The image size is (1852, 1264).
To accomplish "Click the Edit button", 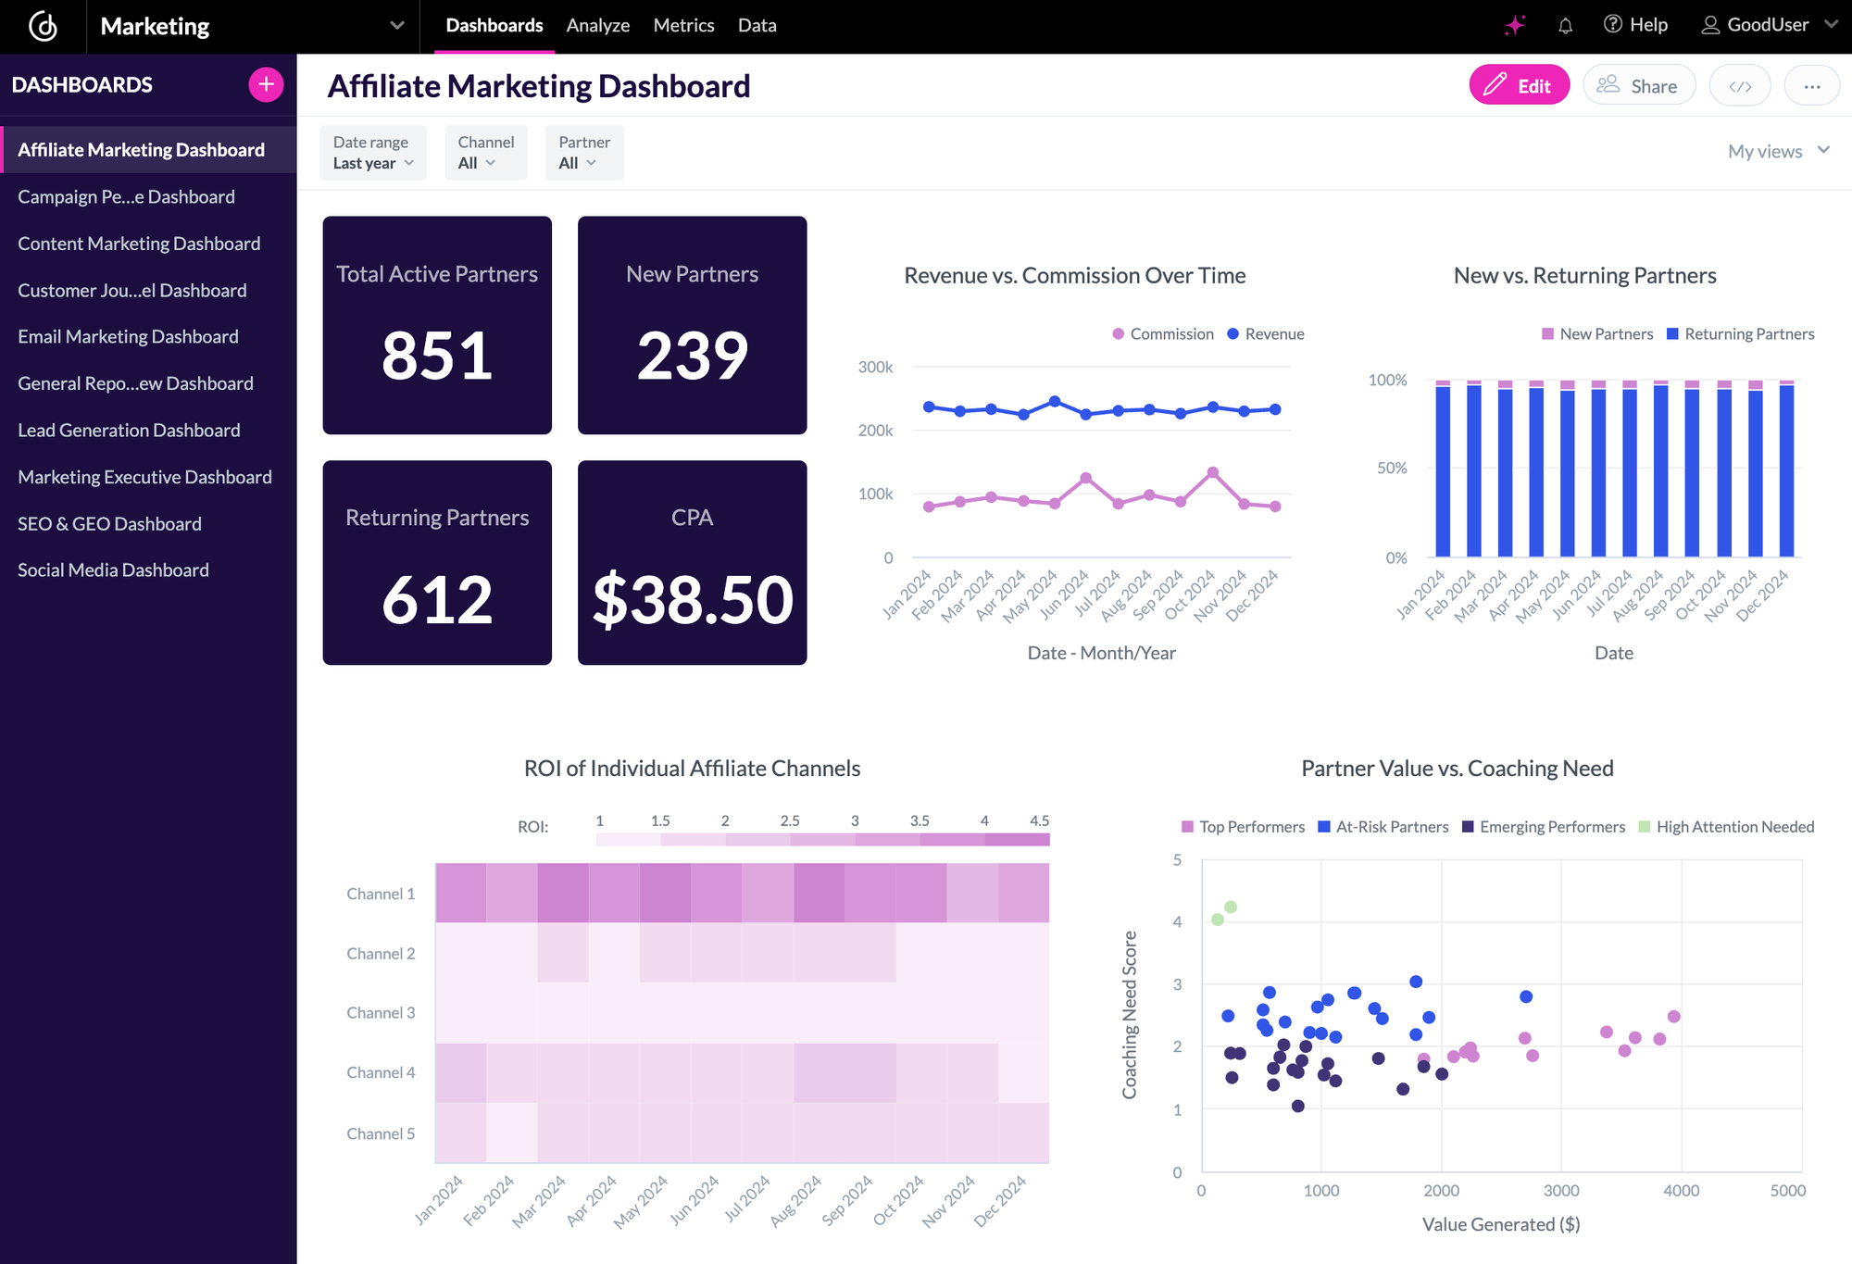I will click(1519, 85).
